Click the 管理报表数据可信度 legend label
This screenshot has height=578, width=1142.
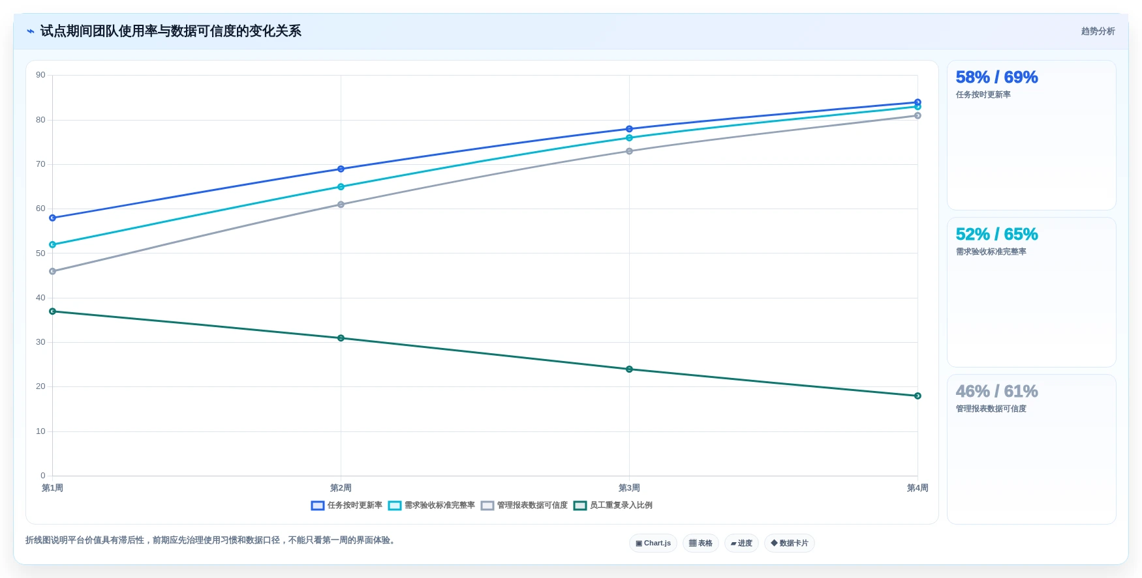[532, 506]
